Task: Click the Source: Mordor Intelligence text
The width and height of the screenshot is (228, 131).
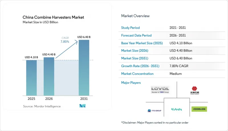Action: coord(42,106)
